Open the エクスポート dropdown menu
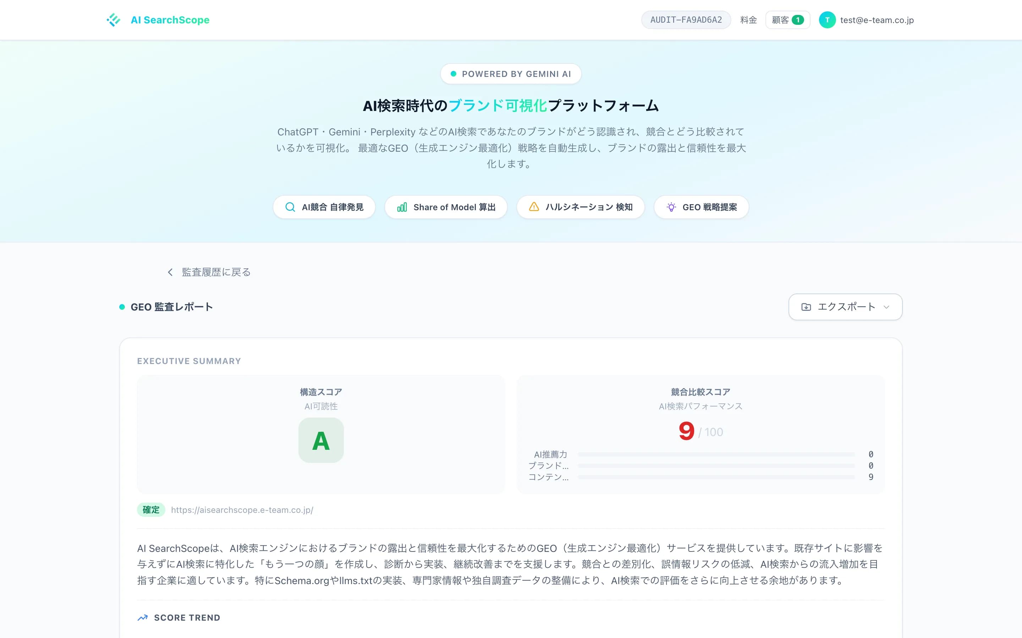1022x638 pixels. 845,307
